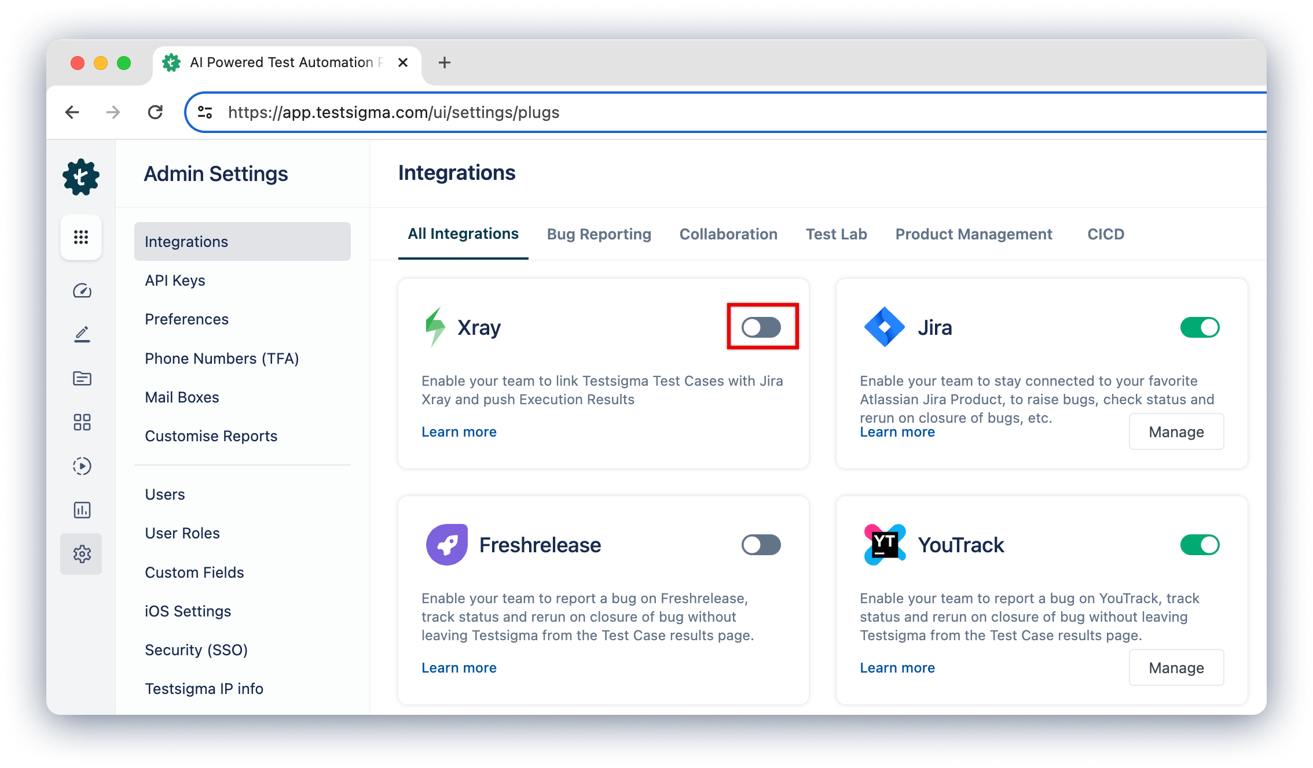The width and height of the screenshot is (1313, 768).
Task: Click on the API Keys menu item
Action: click(x=175, y=280)
